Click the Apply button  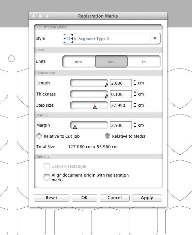(x=147, y=198)
